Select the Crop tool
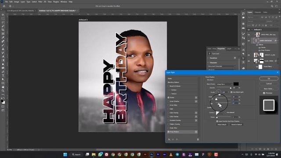This screenshot has width=281, height=158. 3,30
